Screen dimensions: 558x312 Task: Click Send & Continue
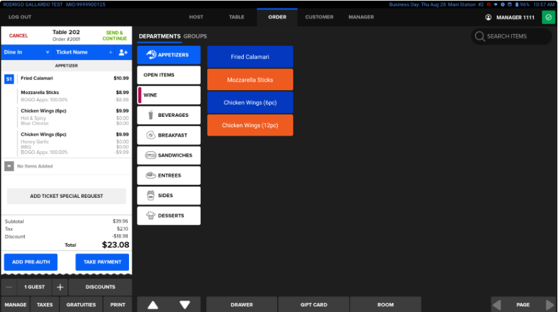pos(115,36)
